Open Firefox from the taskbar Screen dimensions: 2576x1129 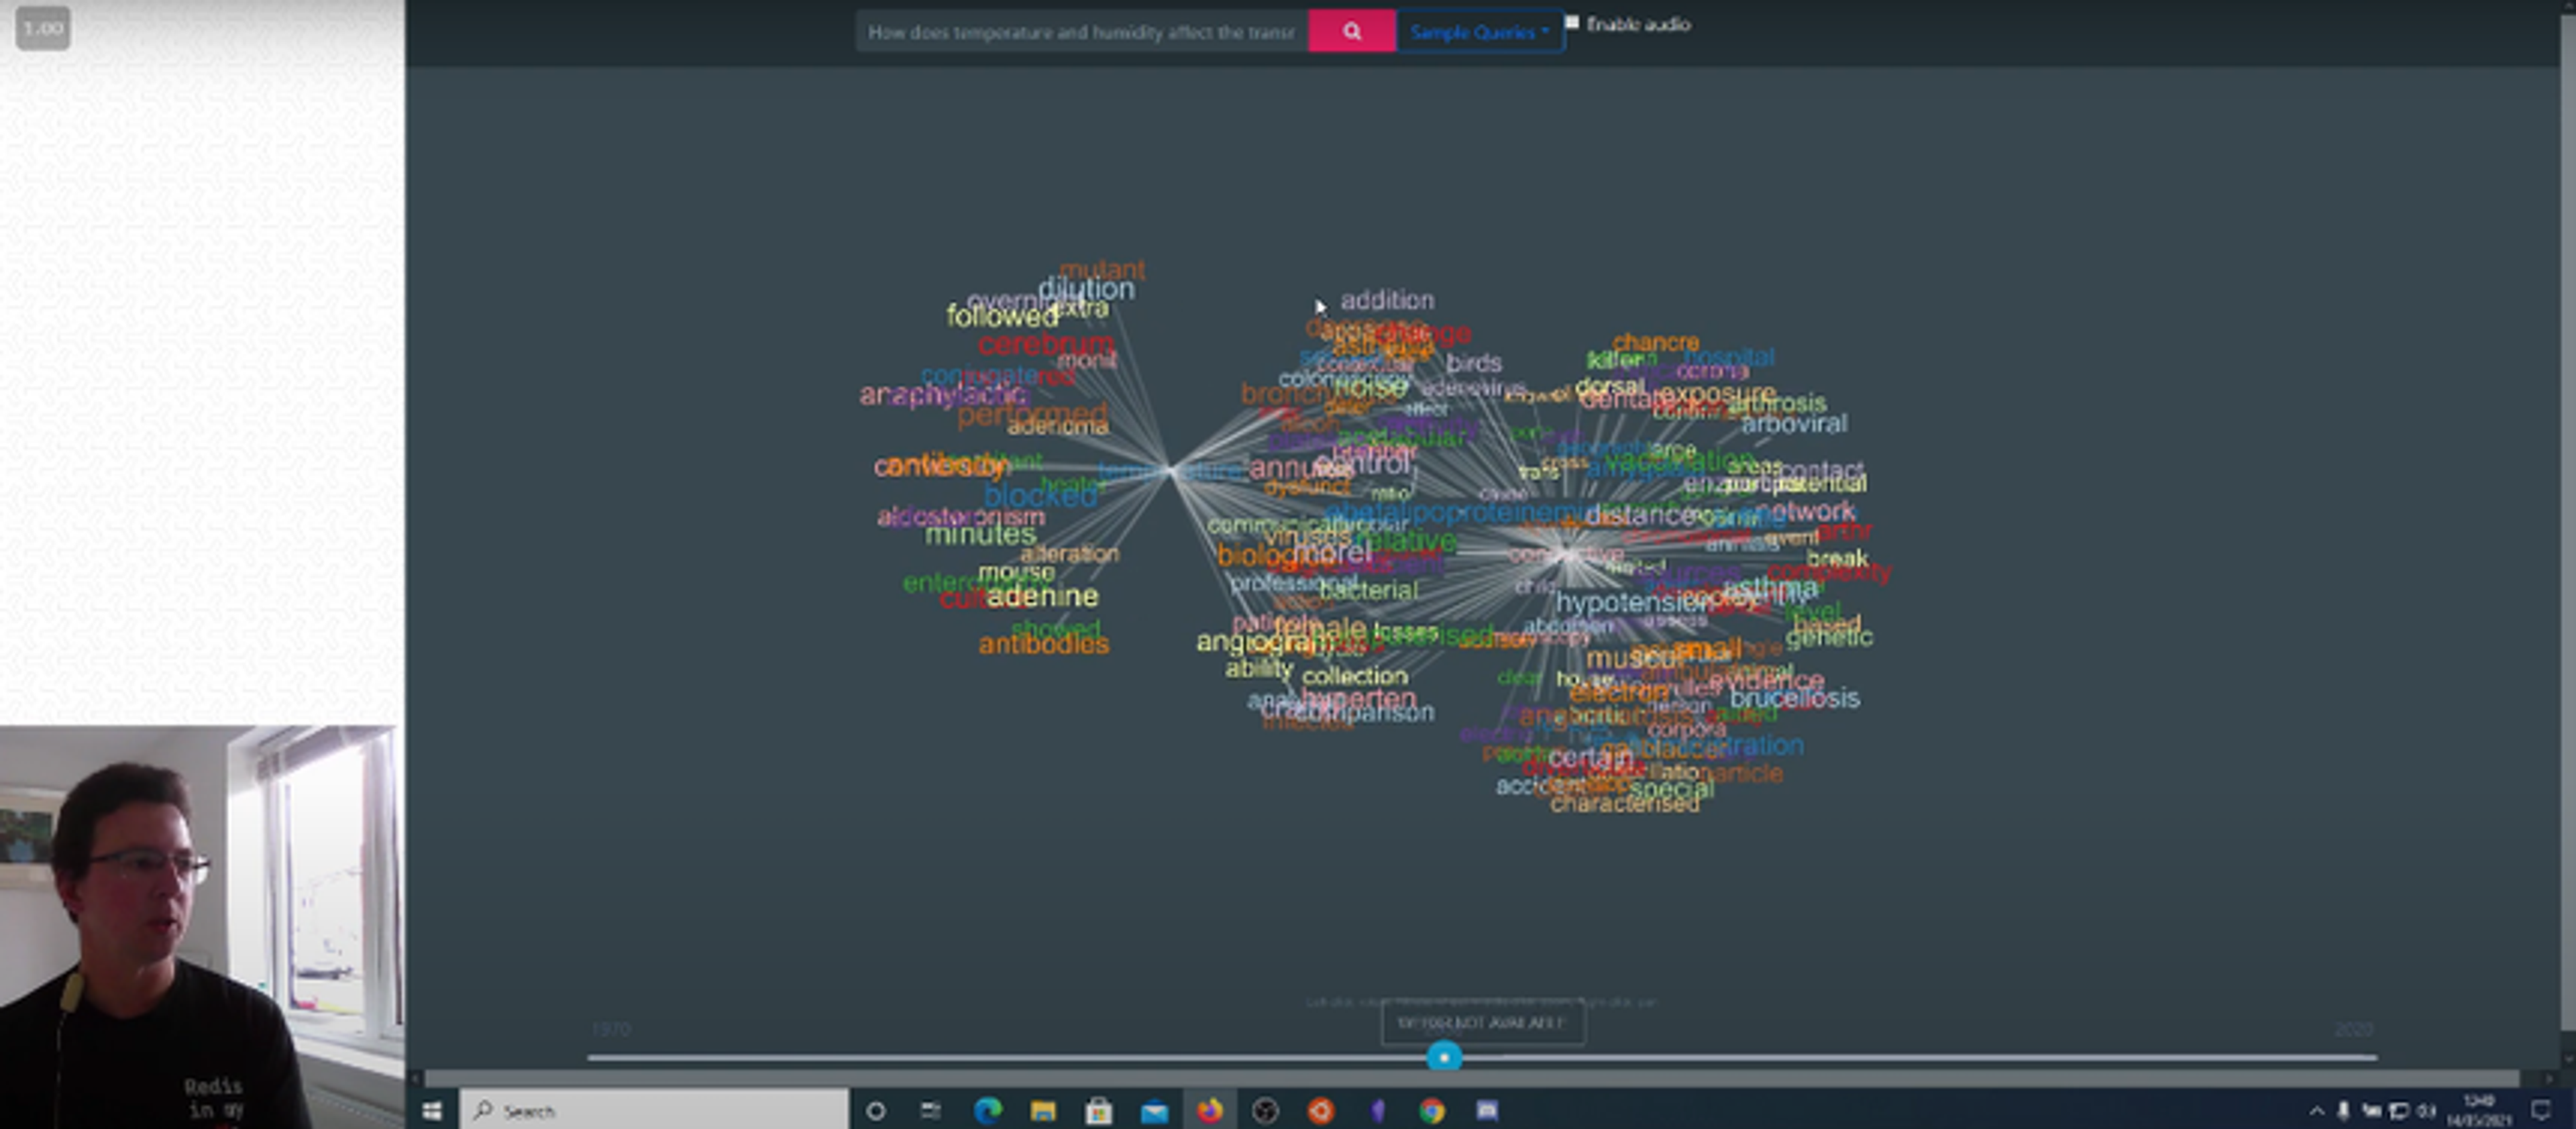[x=1210, y=1110]
